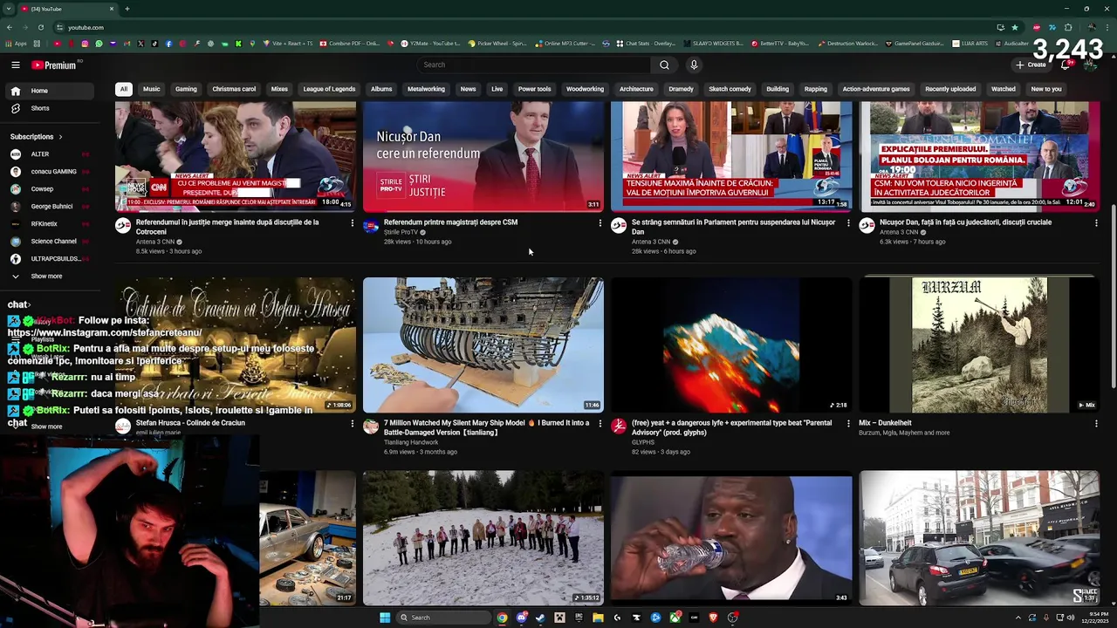Viewport: 1117px width, 628px height.
Task: Open the Apps bookmarks shortcut
Action: 16,44
